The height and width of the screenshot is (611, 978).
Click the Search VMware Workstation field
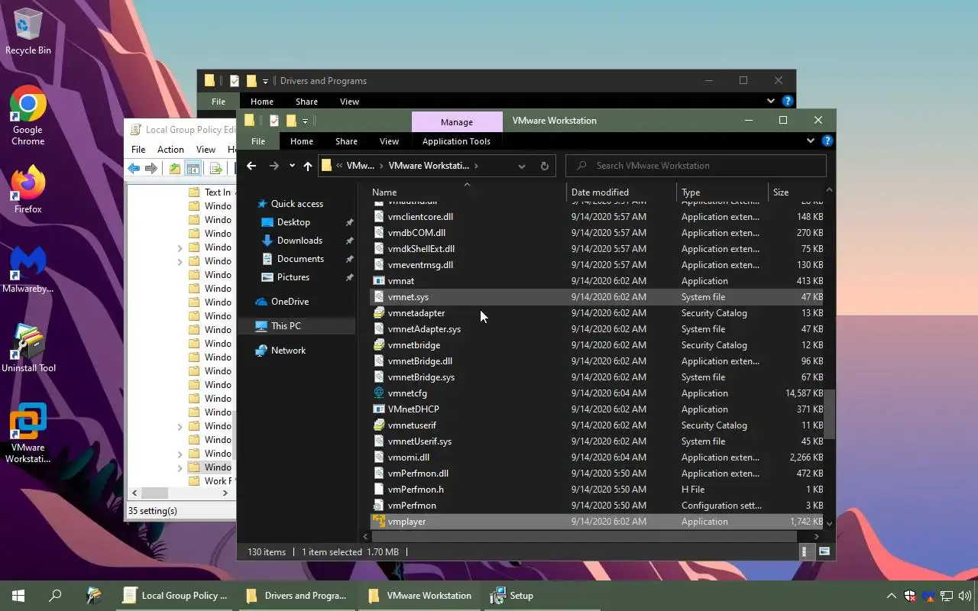pos(696,166)
